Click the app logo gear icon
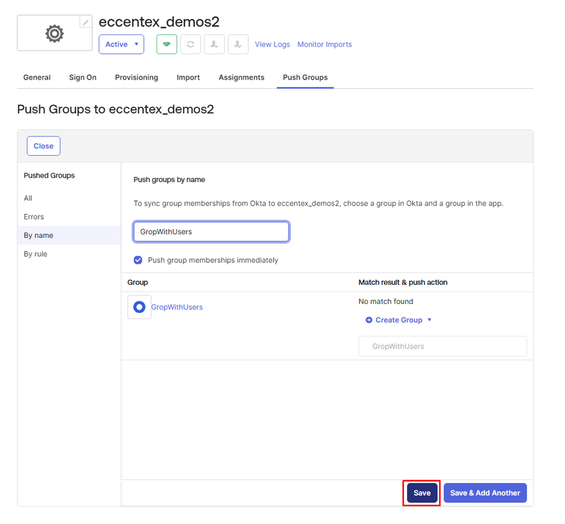Viewport: 565px width, 524px height. (x=54, y=34)
